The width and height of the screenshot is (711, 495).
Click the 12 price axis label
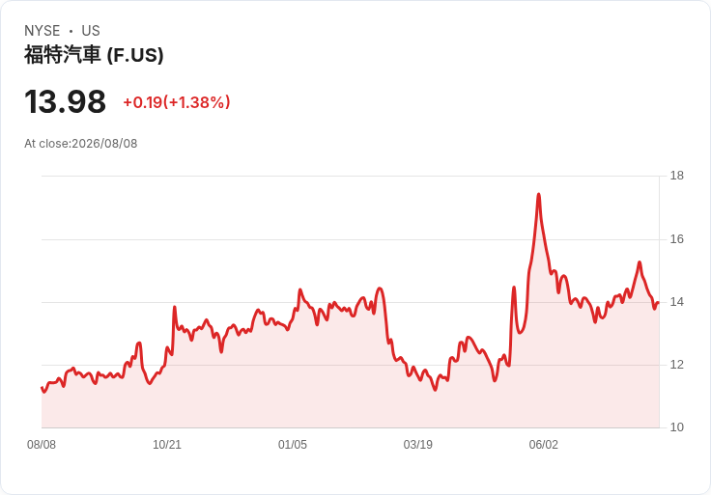[677, 365]
